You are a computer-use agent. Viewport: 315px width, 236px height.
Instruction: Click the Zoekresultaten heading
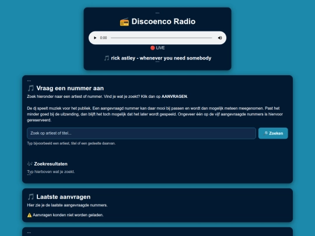tap(51, 164)
